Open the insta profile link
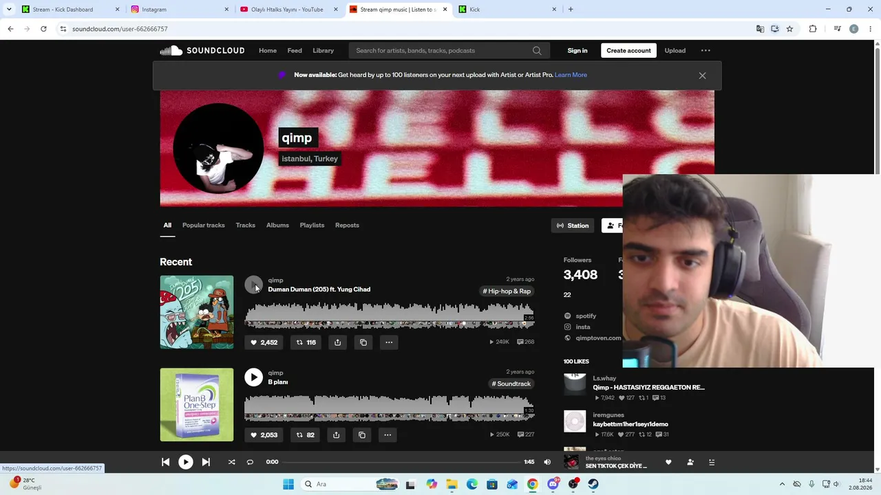Screen dimensions: 881x495 [x=583, y=327]
